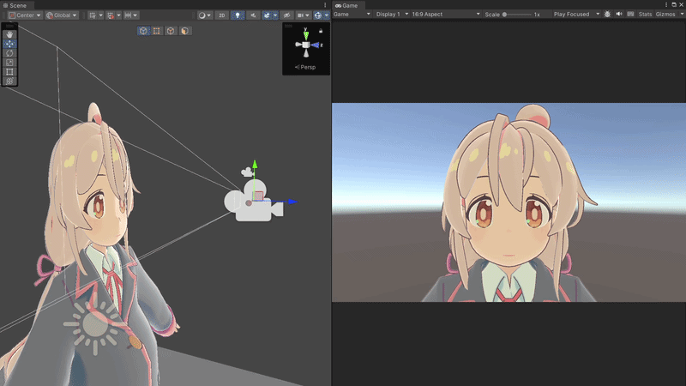Viewport: 686px width, 386px height.
Task: Open the Game/Simulator view dropdown
Action: 352,14
